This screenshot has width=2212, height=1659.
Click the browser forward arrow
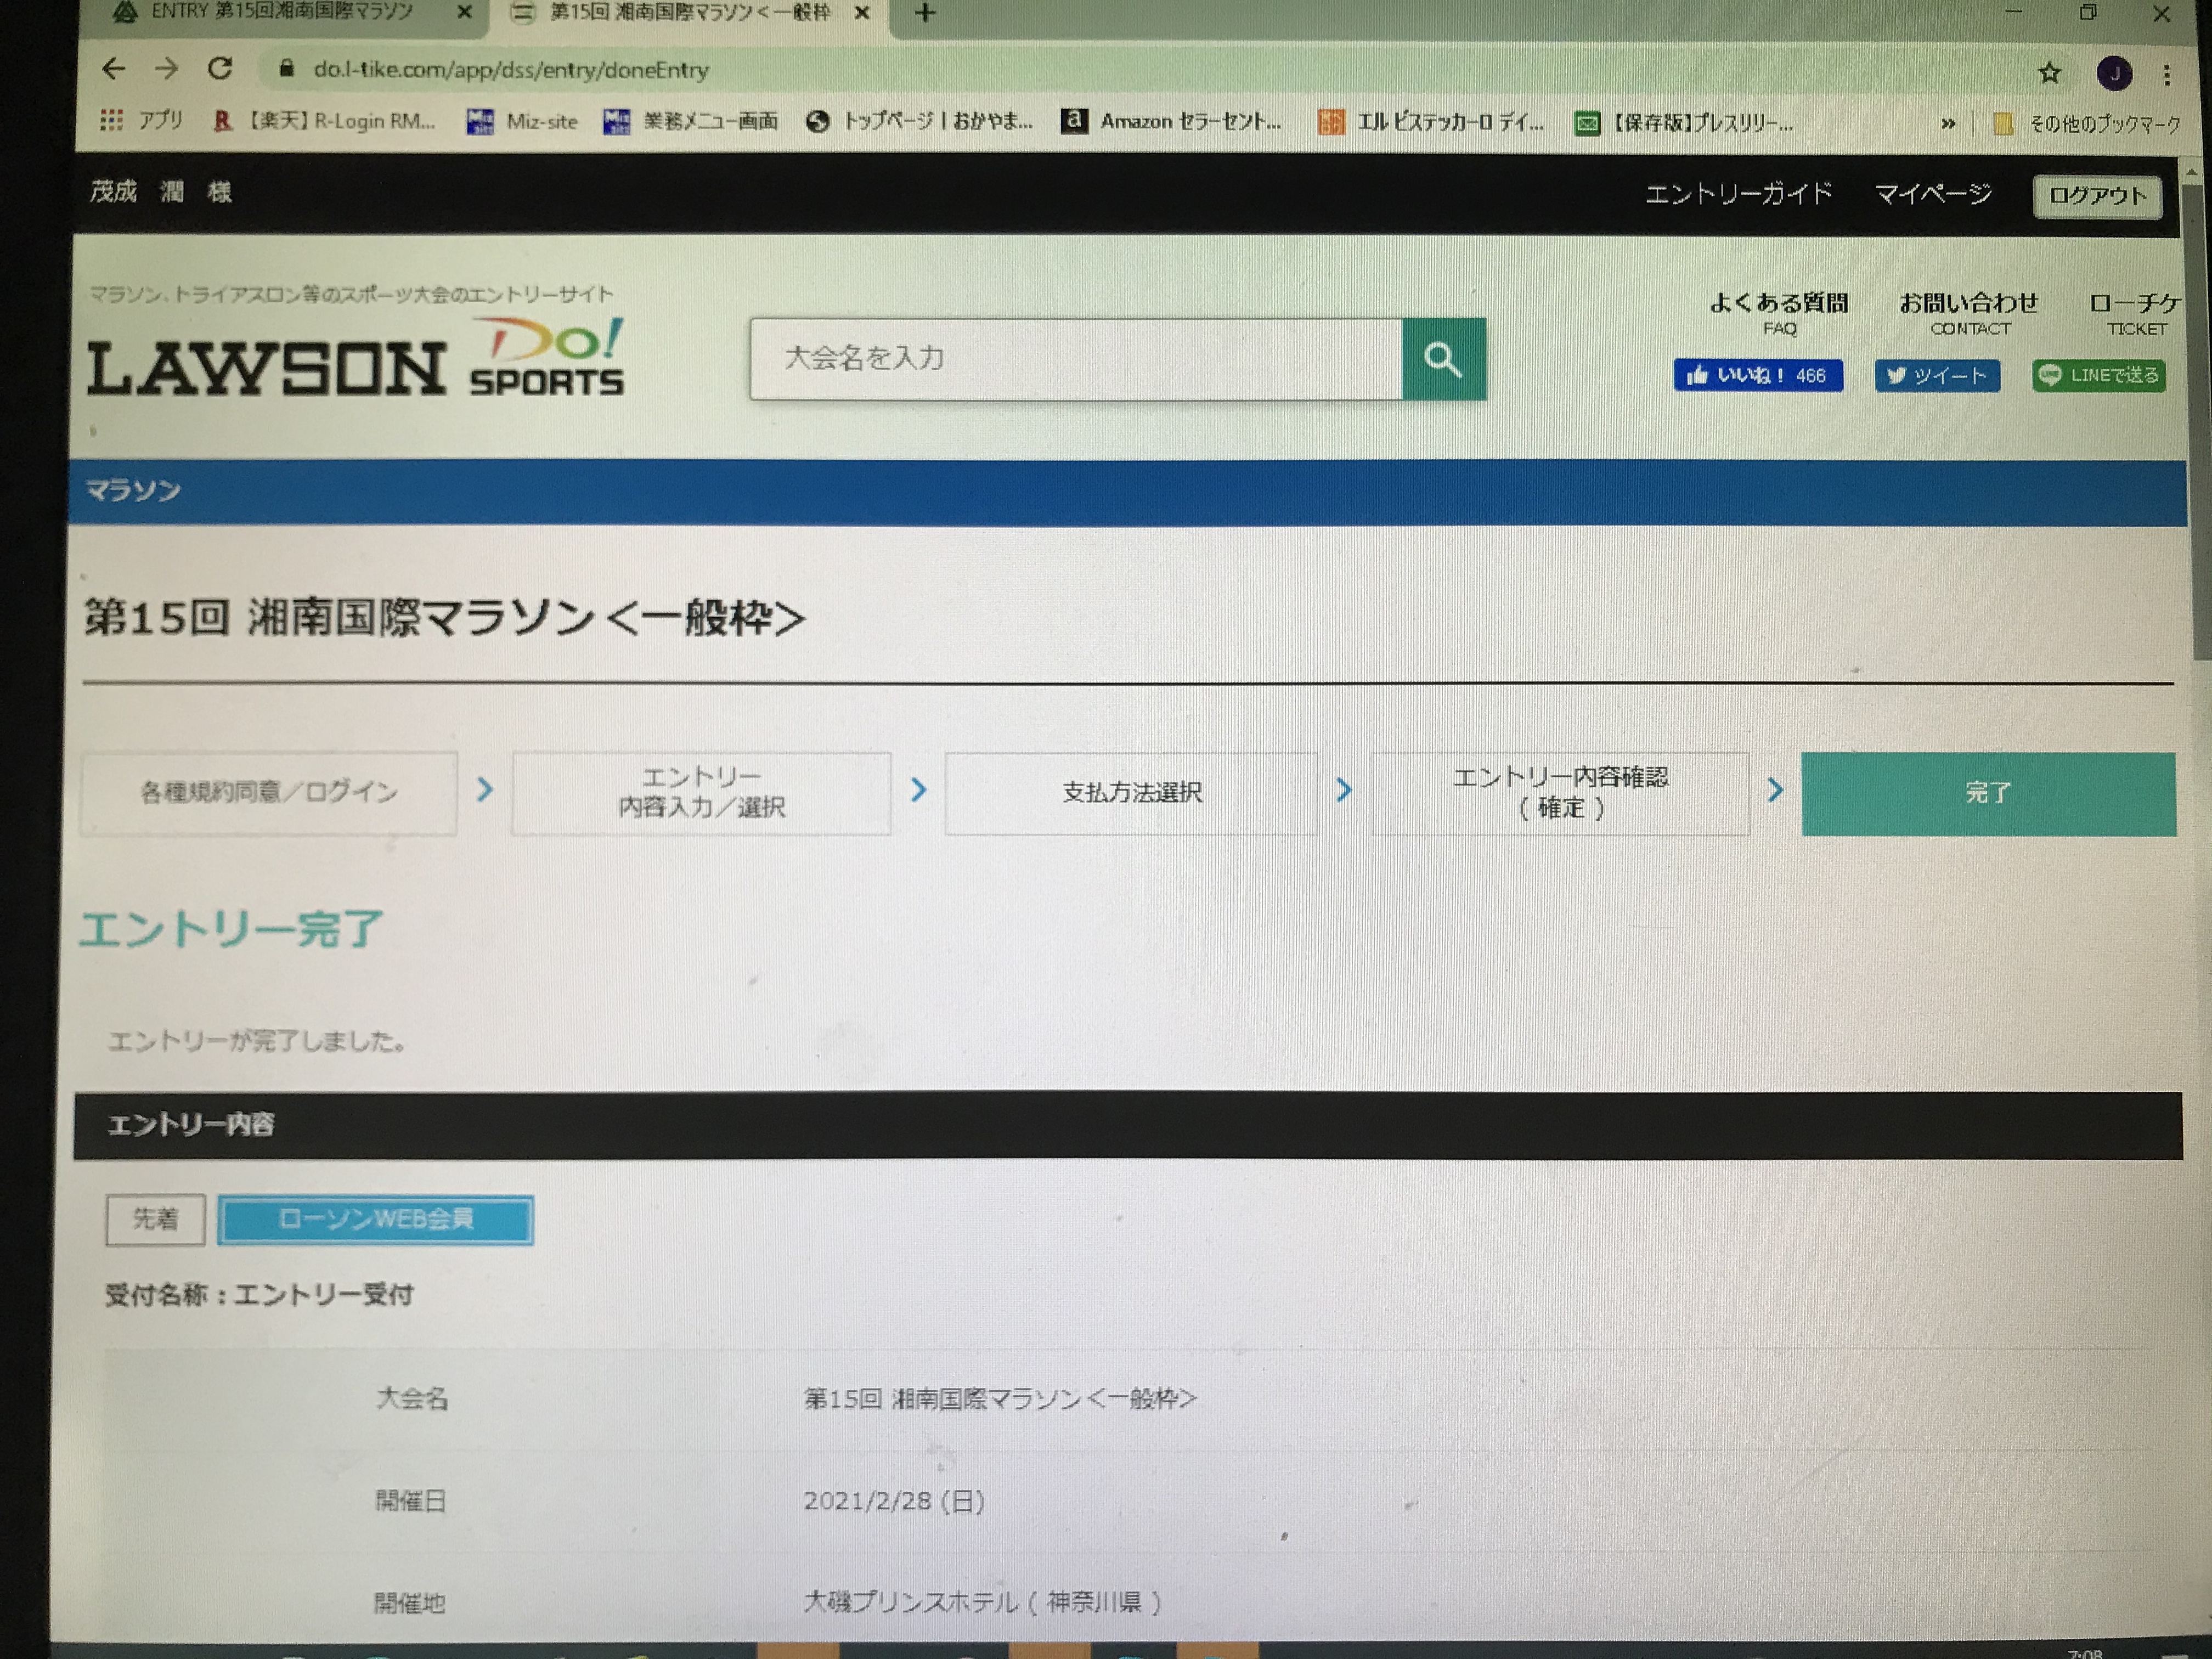pos(167,69)
